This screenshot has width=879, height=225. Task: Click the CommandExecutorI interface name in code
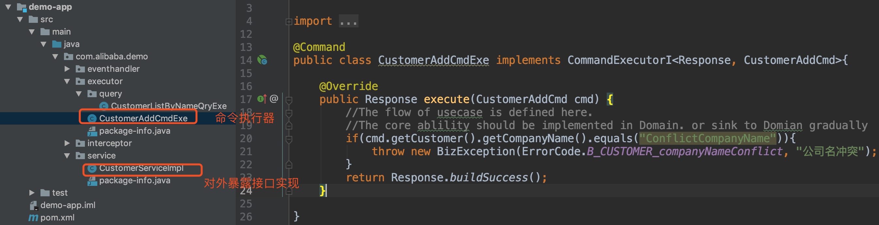click(619, 60)
